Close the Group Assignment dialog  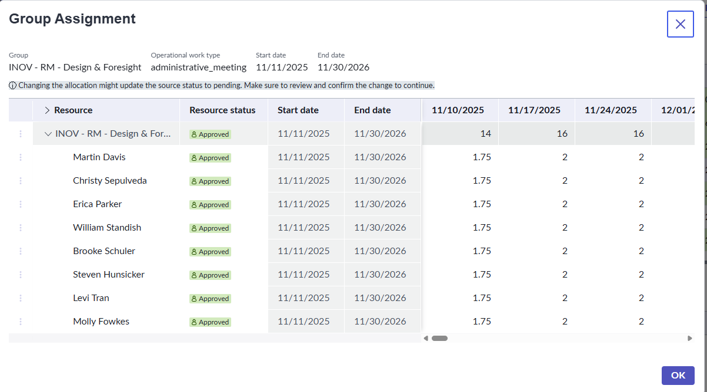tap(680, 24)
